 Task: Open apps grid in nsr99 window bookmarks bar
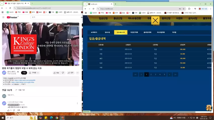[x=86, y=13]
